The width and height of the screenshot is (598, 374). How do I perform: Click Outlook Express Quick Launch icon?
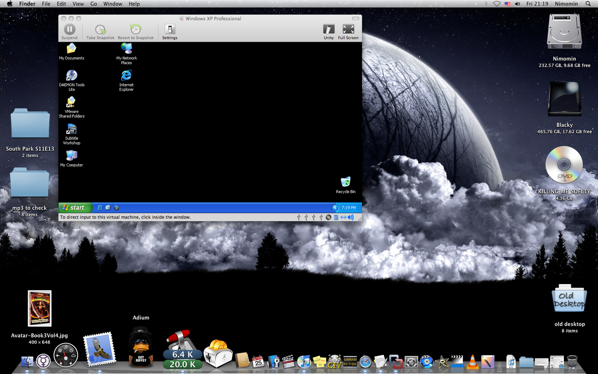(x=108, y=208)
